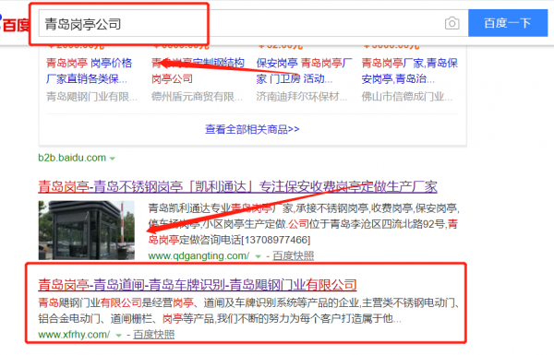The image size is (554, 355).
Task: Click the 德州盾元商贸有限 seller name
Action: pyautogui.click(x=197, y=96)
